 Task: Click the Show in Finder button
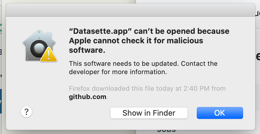(x=149, y=113)
